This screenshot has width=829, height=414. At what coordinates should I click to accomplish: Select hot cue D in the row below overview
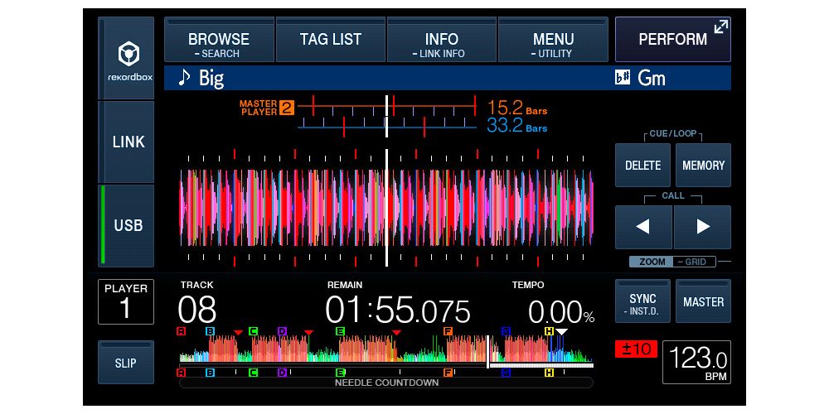point(283,373)
